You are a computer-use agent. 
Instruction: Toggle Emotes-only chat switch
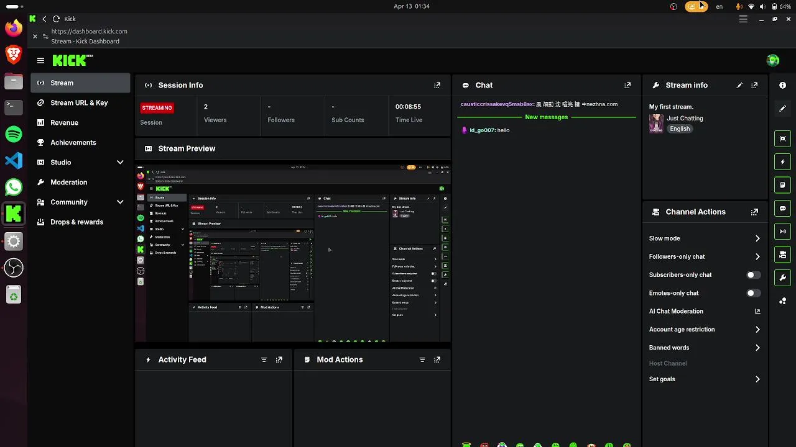pos(753,293)
